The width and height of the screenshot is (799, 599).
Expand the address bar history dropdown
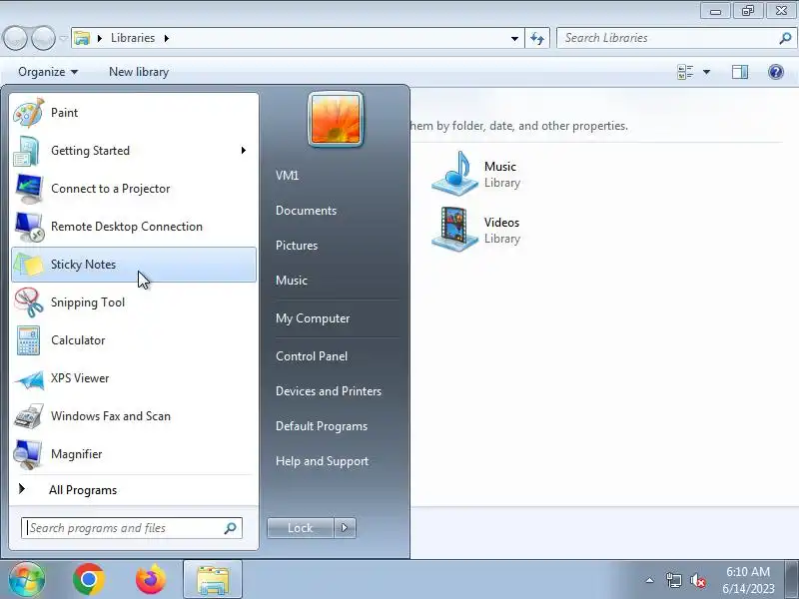click(514, 38)
